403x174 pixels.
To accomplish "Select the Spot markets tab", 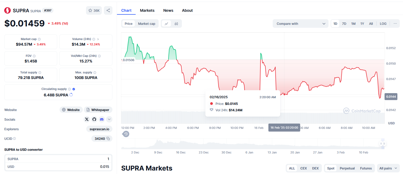I will click(331, 168).
